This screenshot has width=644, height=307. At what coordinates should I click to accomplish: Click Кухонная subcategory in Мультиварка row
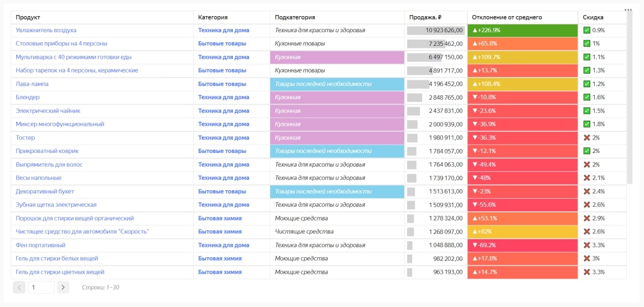click(337, 57)
